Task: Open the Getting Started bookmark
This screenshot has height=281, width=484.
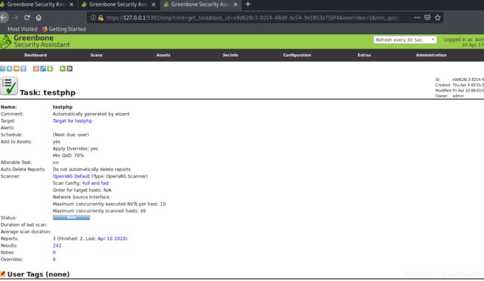Action: 64,29
